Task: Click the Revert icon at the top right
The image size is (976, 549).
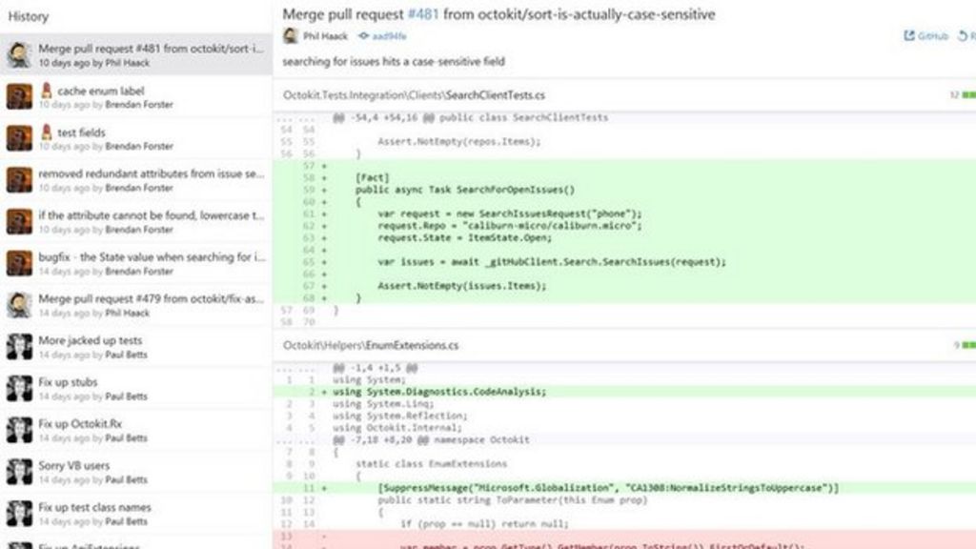Action: pyautogui.click(x=963, y=36)
